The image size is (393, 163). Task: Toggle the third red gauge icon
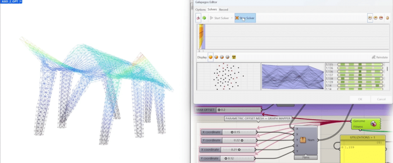(381, 18)
